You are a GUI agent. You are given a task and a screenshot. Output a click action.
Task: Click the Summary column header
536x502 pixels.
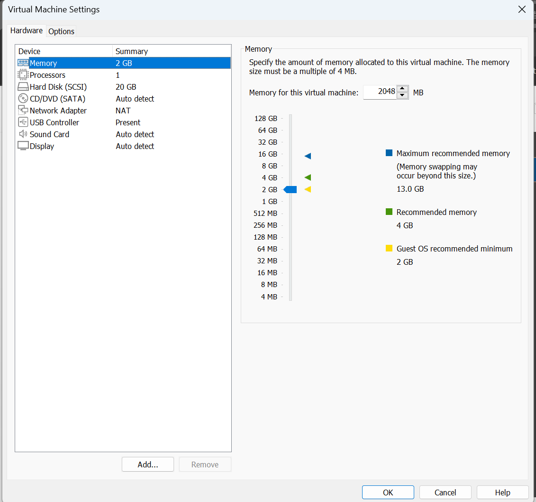pos(172,51)
